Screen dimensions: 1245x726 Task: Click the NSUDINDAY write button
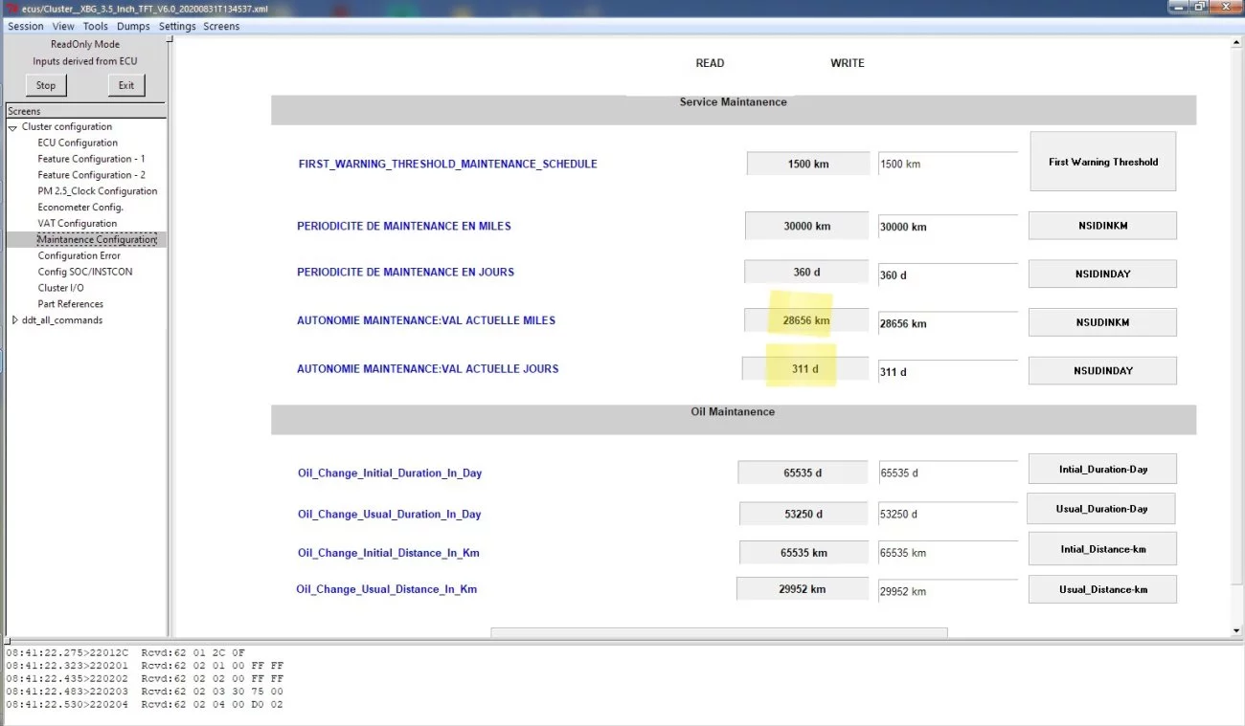(1102, 370)
